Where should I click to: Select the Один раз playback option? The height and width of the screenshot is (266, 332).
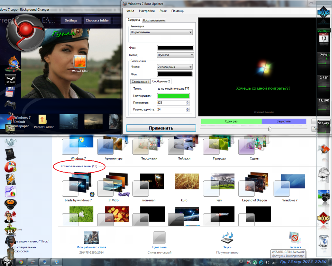click(x=231, y=121)
